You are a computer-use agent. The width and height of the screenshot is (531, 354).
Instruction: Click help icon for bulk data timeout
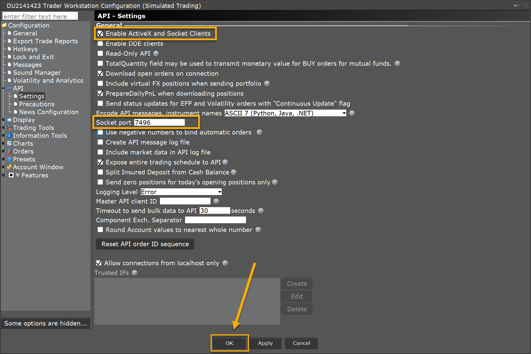tap(261, 210)
